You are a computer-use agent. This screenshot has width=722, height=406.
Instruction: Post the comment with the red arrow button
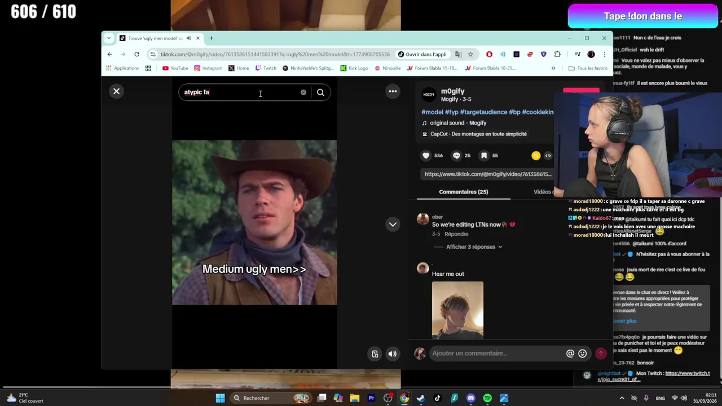click(601, 354)
